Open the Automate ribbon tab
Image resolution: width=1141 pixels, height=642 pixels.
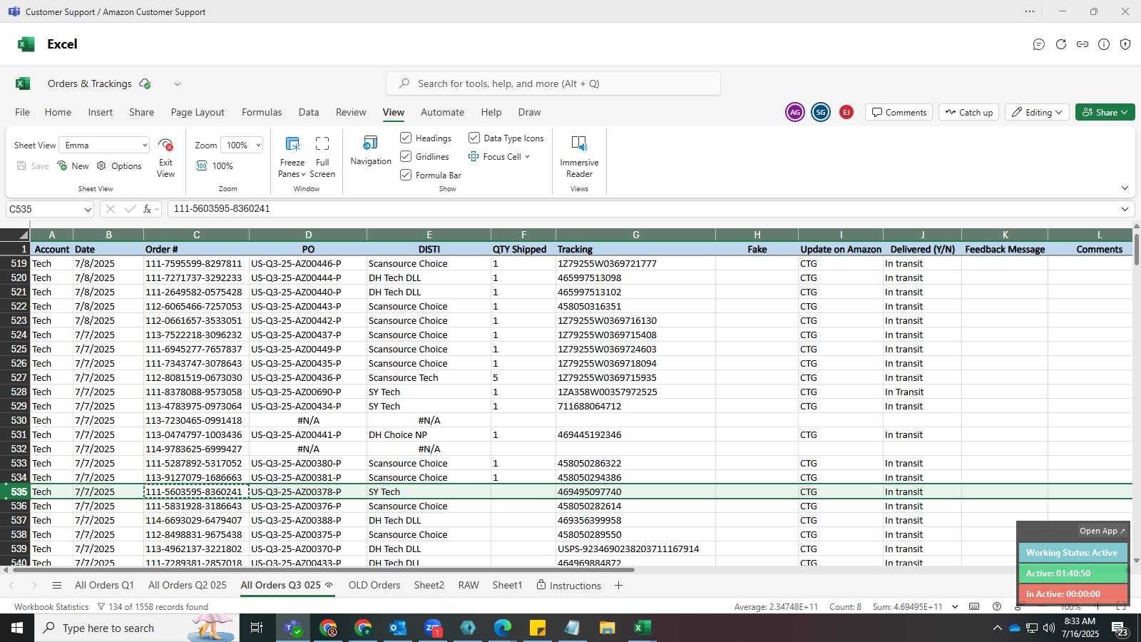[442, 112]
